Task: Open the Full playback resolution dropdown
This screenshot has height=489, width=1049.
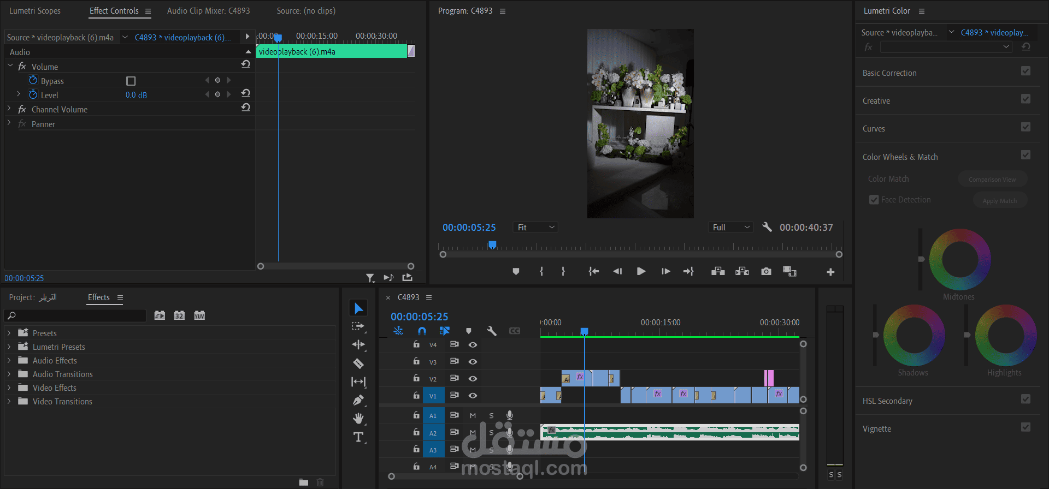Action: point(731,227)
